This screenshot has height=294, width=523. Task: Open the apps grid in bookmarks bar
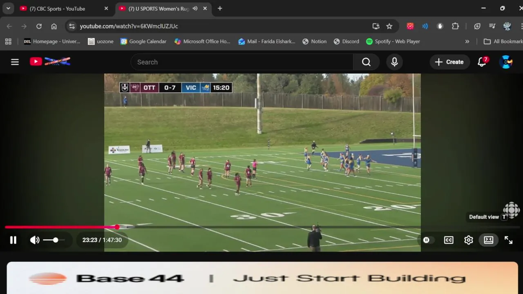8,41
